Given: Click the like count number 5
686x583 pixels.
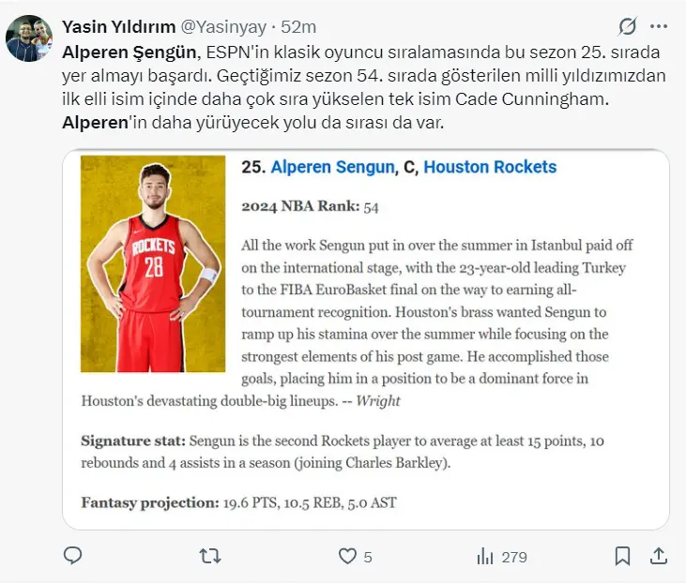Looking at the screenshot, I should click(368, 557).
